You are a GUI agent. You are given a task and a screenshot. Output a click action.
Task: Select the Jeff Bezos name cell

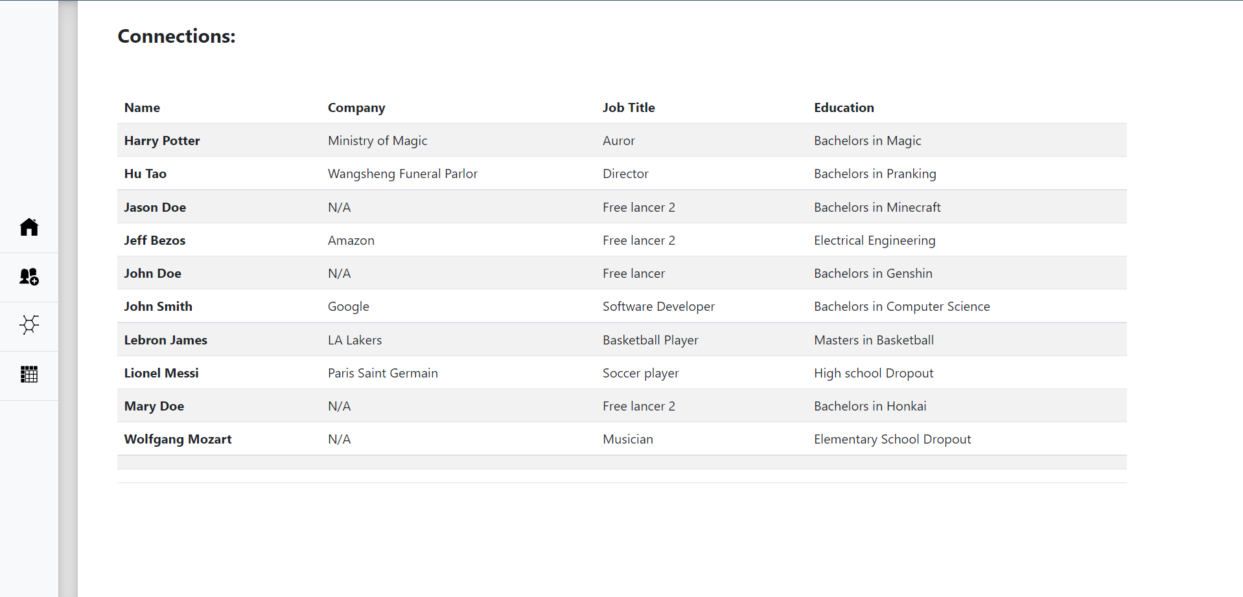tap(155, 240)
